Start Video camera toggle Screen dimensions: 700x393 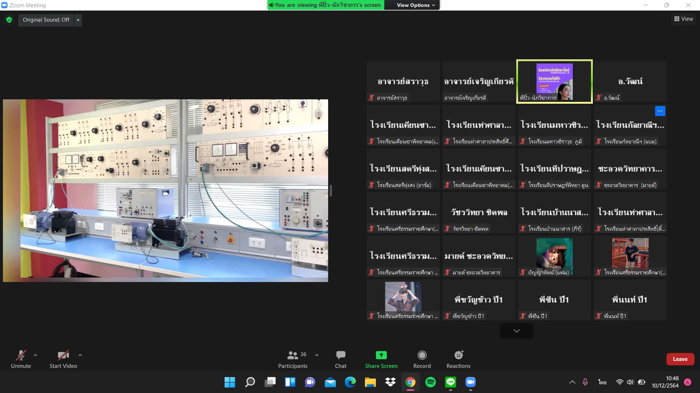coord(63,359)
